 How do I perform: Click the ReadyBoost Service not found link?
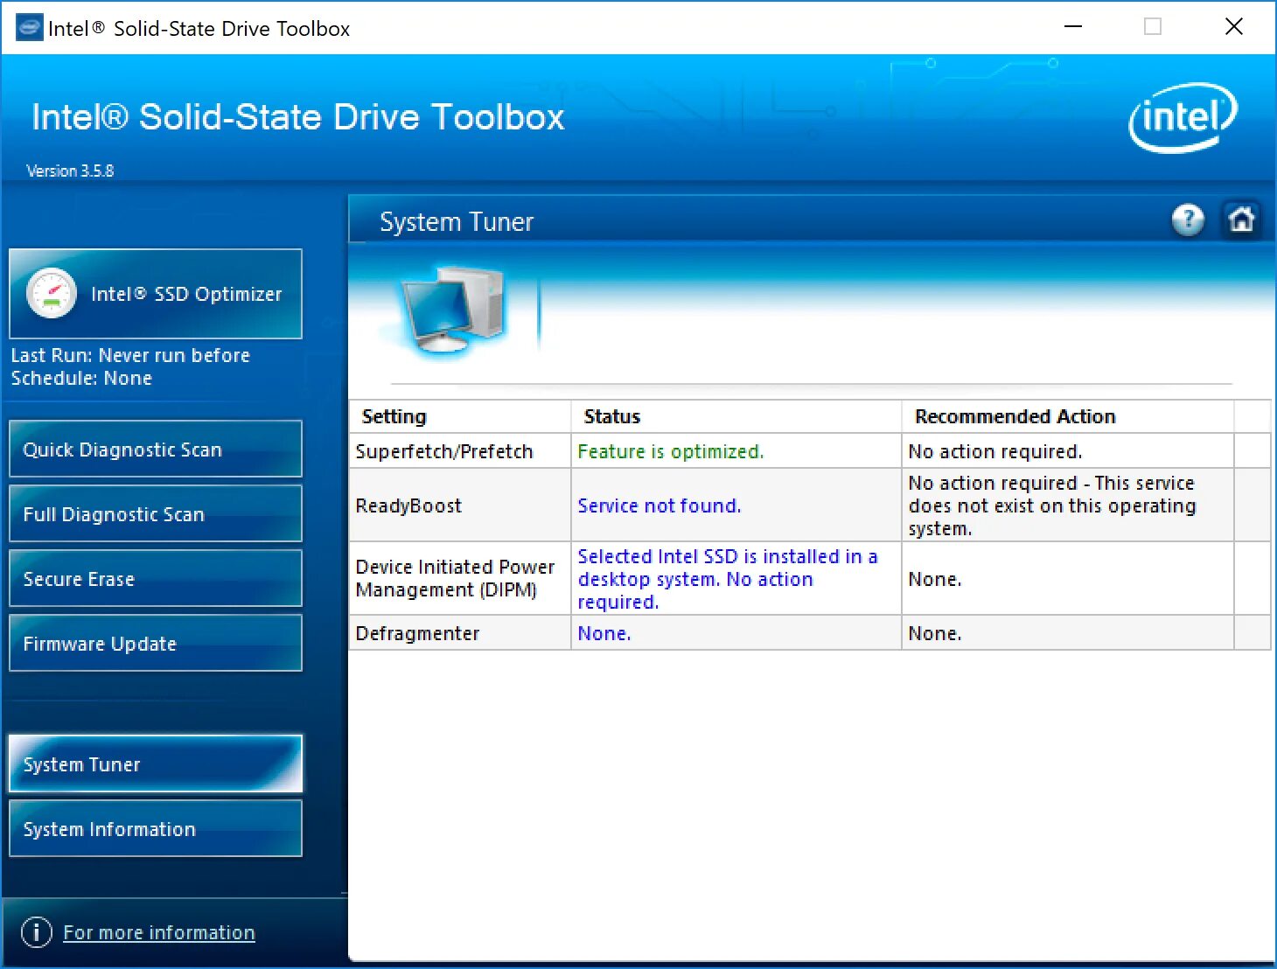pos(659,505)
